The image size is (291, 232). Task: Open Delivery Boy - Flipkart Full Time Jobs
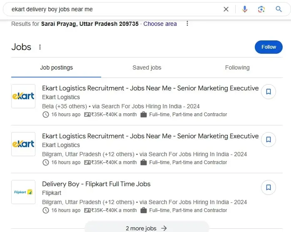[96, 184]
